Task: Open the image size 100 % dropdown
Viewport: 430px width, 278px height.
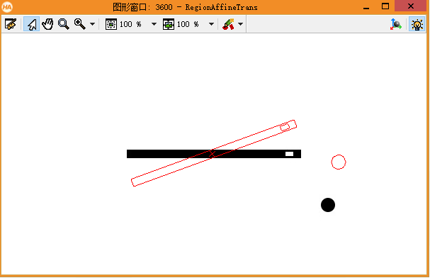Action: tap(211, 24)
